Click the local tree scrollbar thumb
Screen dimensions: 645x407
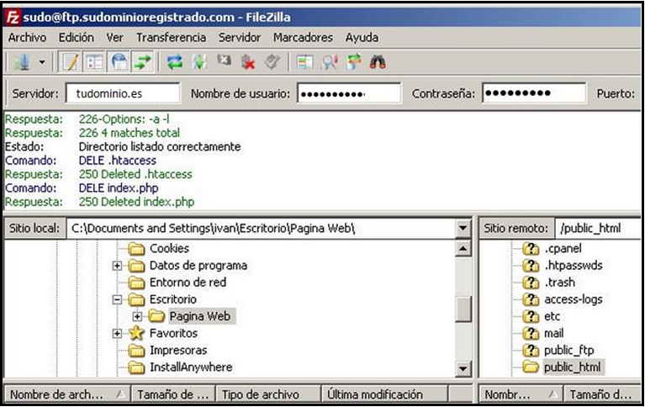tap(463, 309)
